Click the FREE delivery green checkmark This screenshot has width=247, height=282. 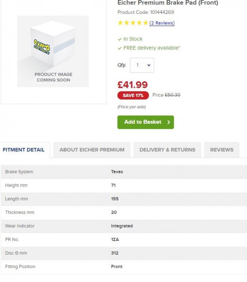point(120,48)
